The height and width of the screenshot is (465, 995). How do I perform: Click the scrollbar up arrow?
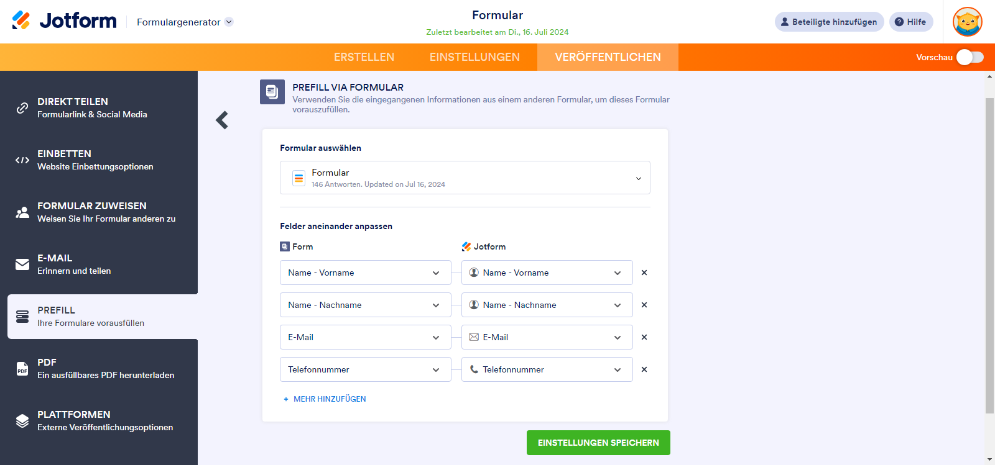[x=990, y=76]
